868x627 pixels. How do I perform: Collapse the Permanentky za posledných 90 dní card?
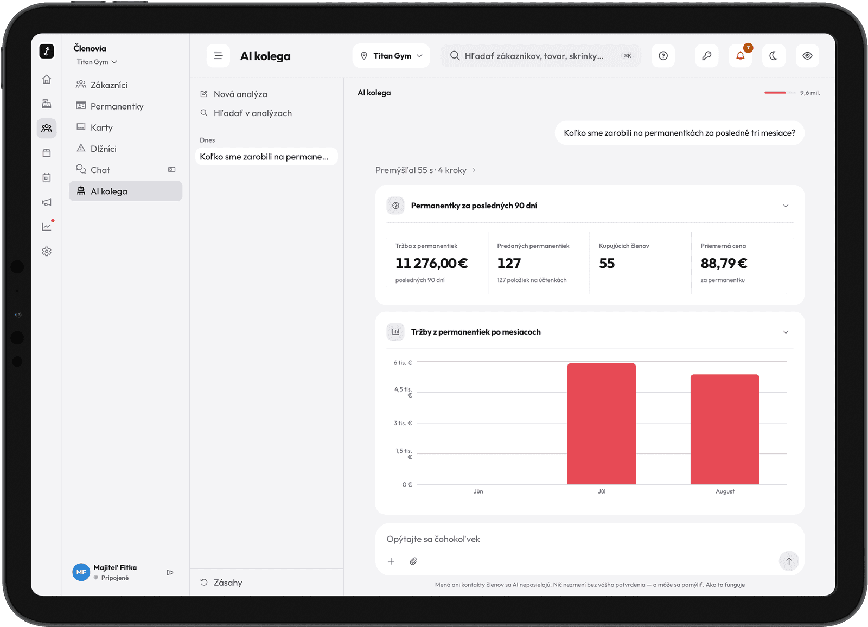(x=786, y=206)
